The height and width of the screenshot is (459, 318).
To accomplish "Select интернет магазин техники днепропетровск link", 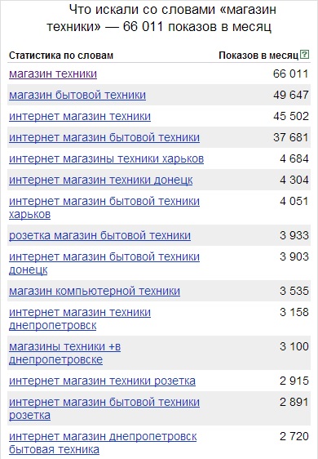I will pos(80,319).
